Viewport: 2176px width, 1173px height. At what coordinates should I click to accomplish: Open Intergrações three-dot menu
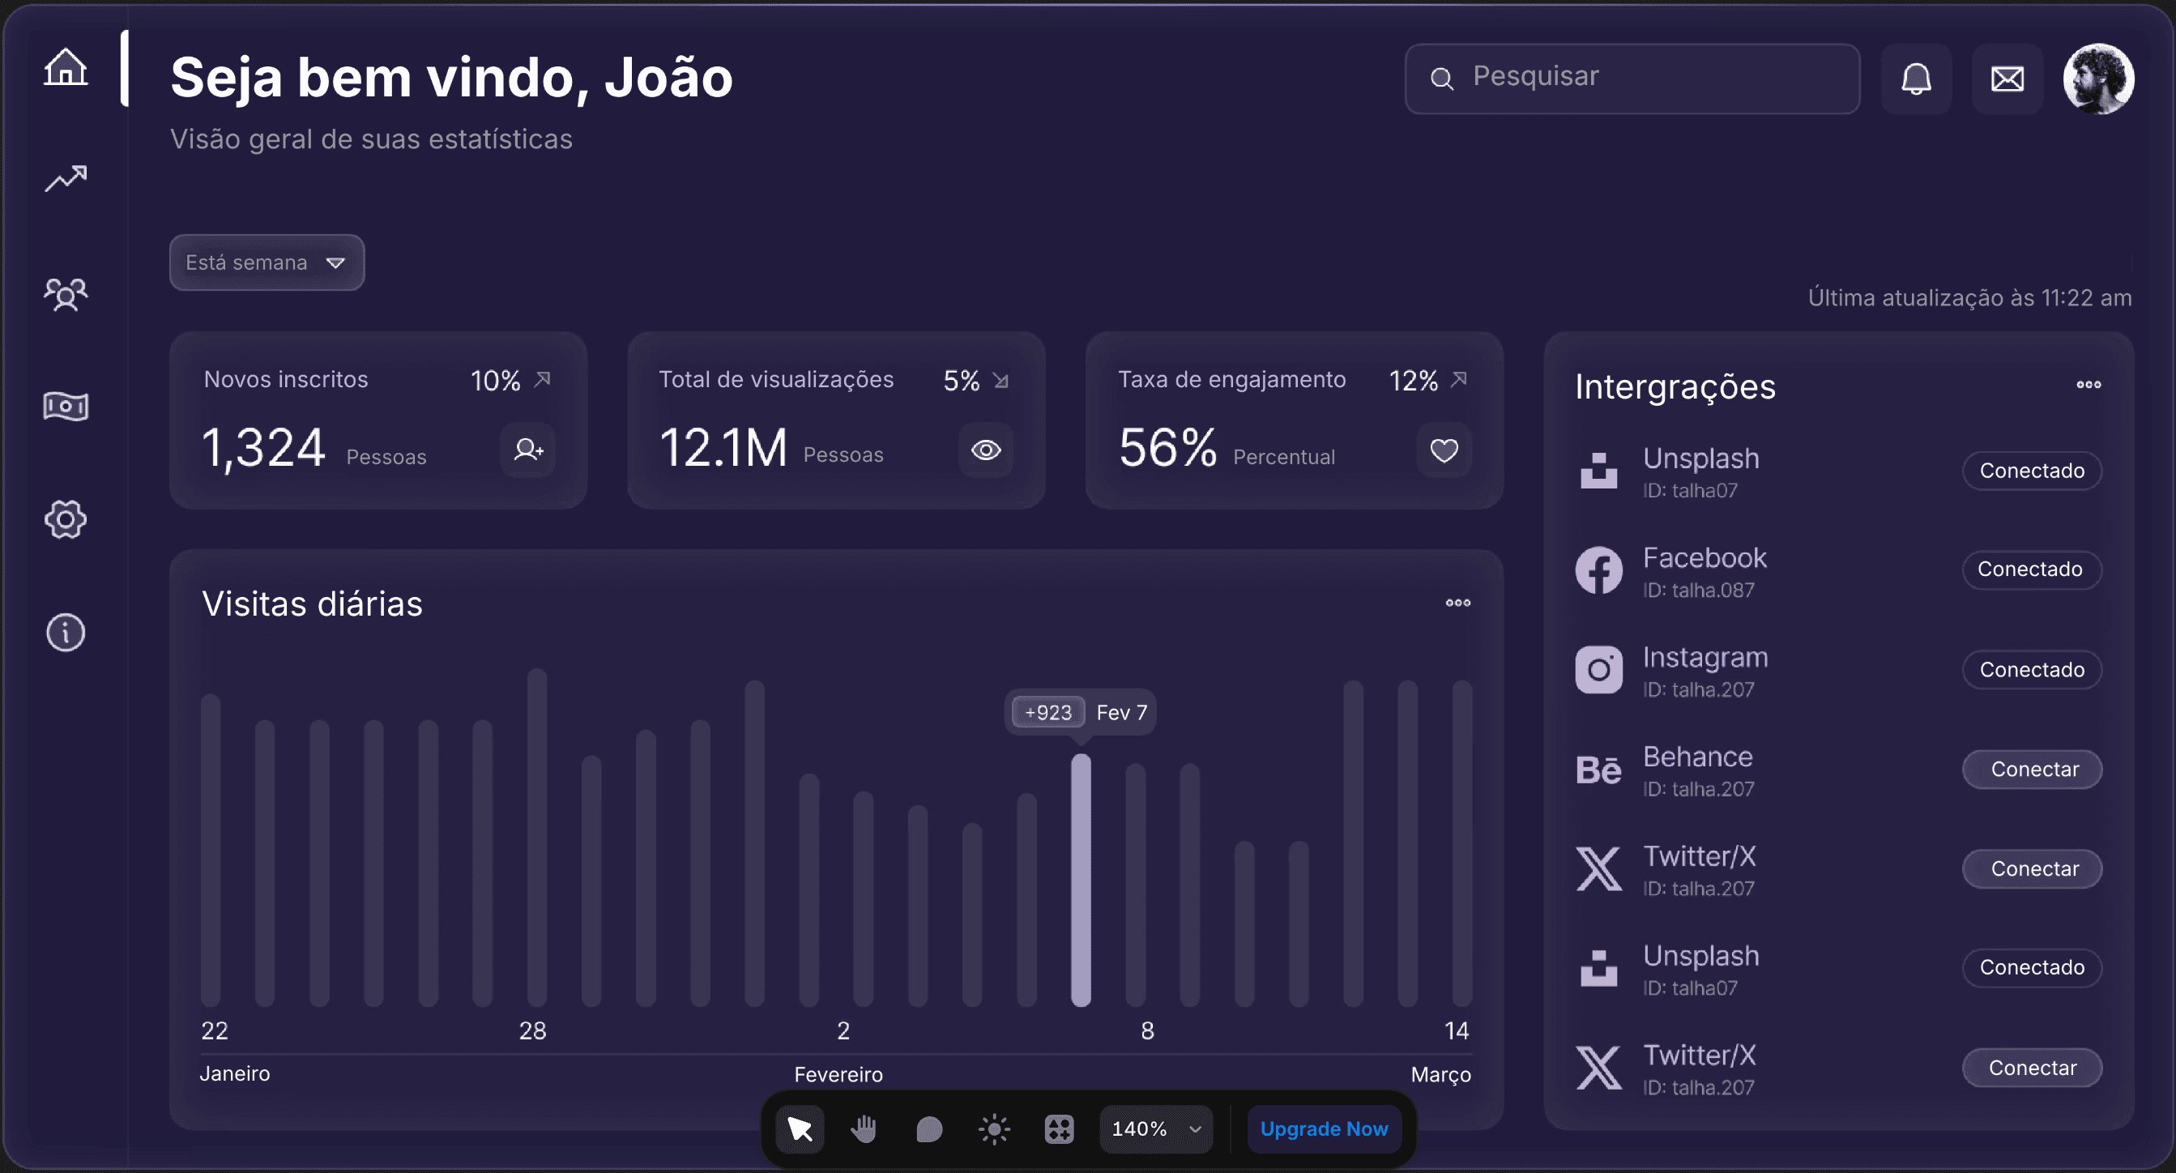[2089, 385]
